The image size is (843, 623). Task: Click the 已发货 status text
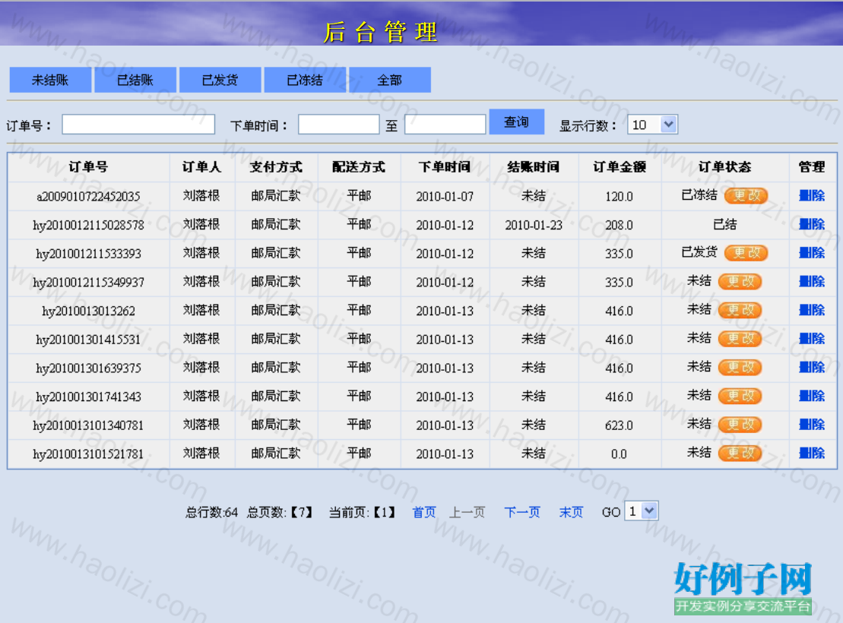coord(699,252)
